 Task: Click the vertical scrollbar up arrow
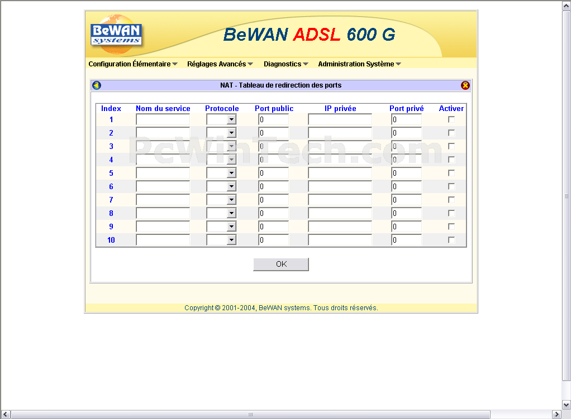(567, 6)
